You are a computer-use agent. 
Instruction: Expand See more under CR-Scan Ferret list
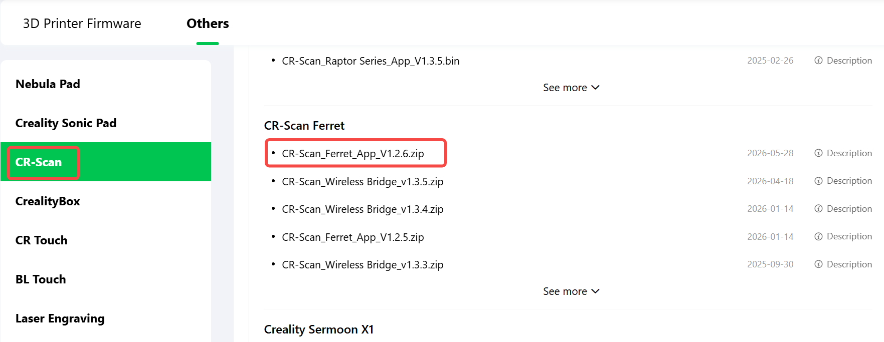[x=571, y=291]
